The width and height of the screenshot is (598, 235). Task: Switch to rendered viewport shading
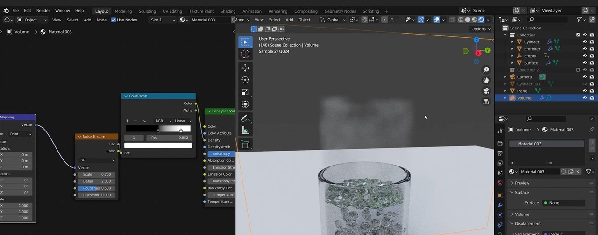click(481, 20)
